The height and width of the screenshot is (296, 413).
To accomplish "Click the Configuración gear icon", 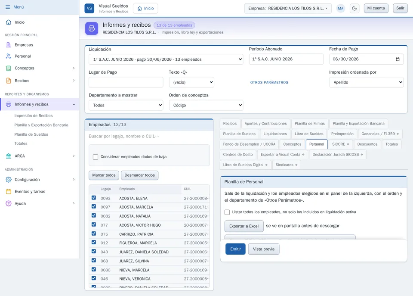I will (x=9, y=180).
